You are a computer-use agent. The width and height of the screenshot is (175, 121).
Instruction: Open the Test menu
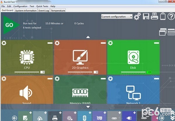(x=32, y=6)
